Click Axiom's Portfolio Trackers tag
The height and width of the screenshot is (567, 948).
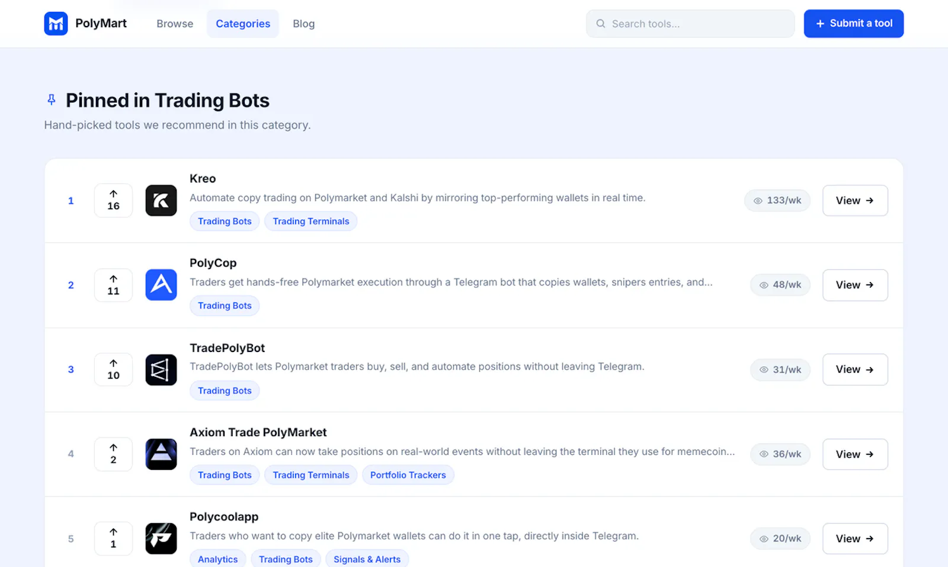[408, 475]
